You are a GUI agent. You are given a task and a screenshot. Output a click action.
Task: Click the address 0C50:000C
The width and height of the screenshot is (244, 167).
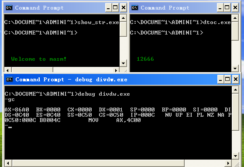click(x=20, y=120)
